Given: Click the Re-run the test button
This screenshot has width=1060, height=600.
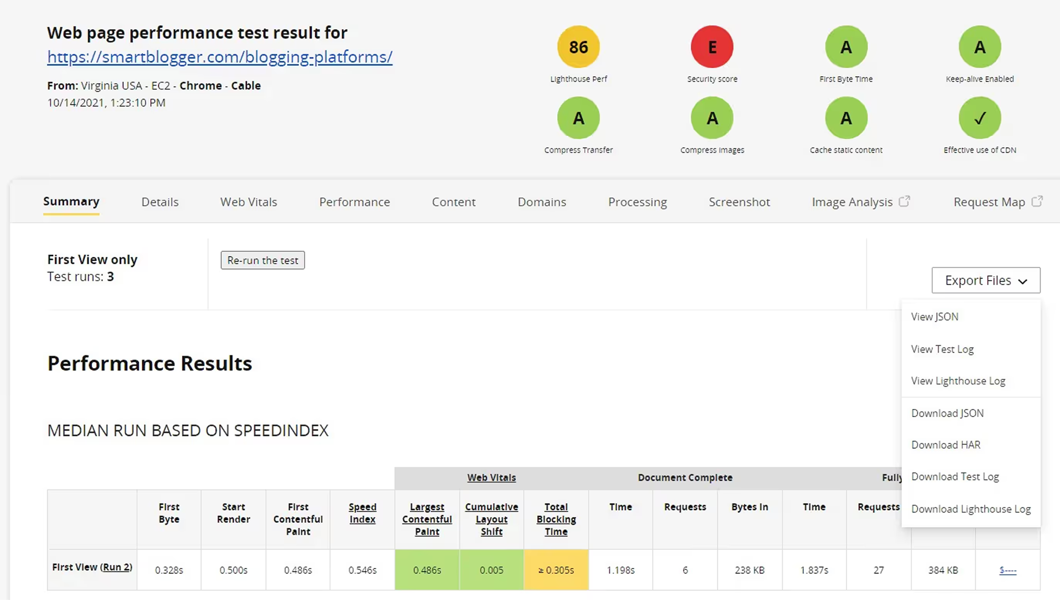Looking at the screenshot, I should (x=263, y=260).
